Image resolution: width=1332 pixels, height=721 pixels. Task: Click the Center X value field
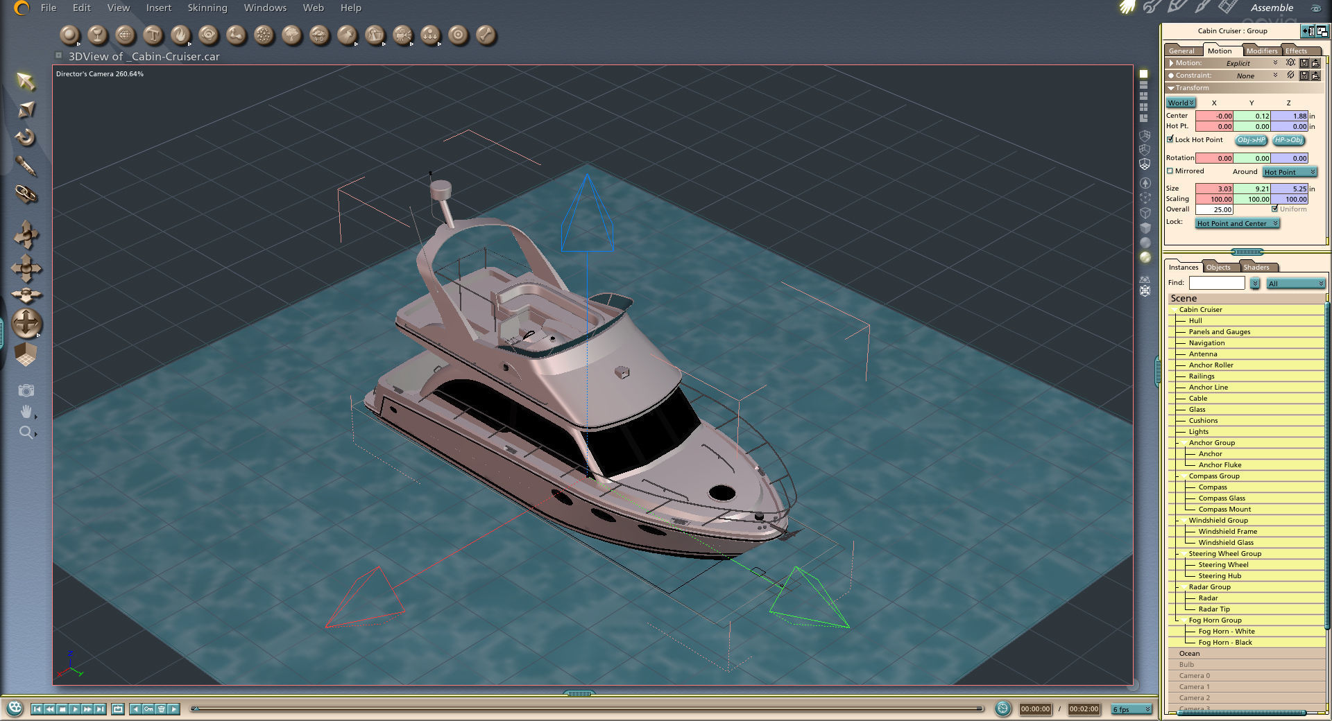[1214, 116]
